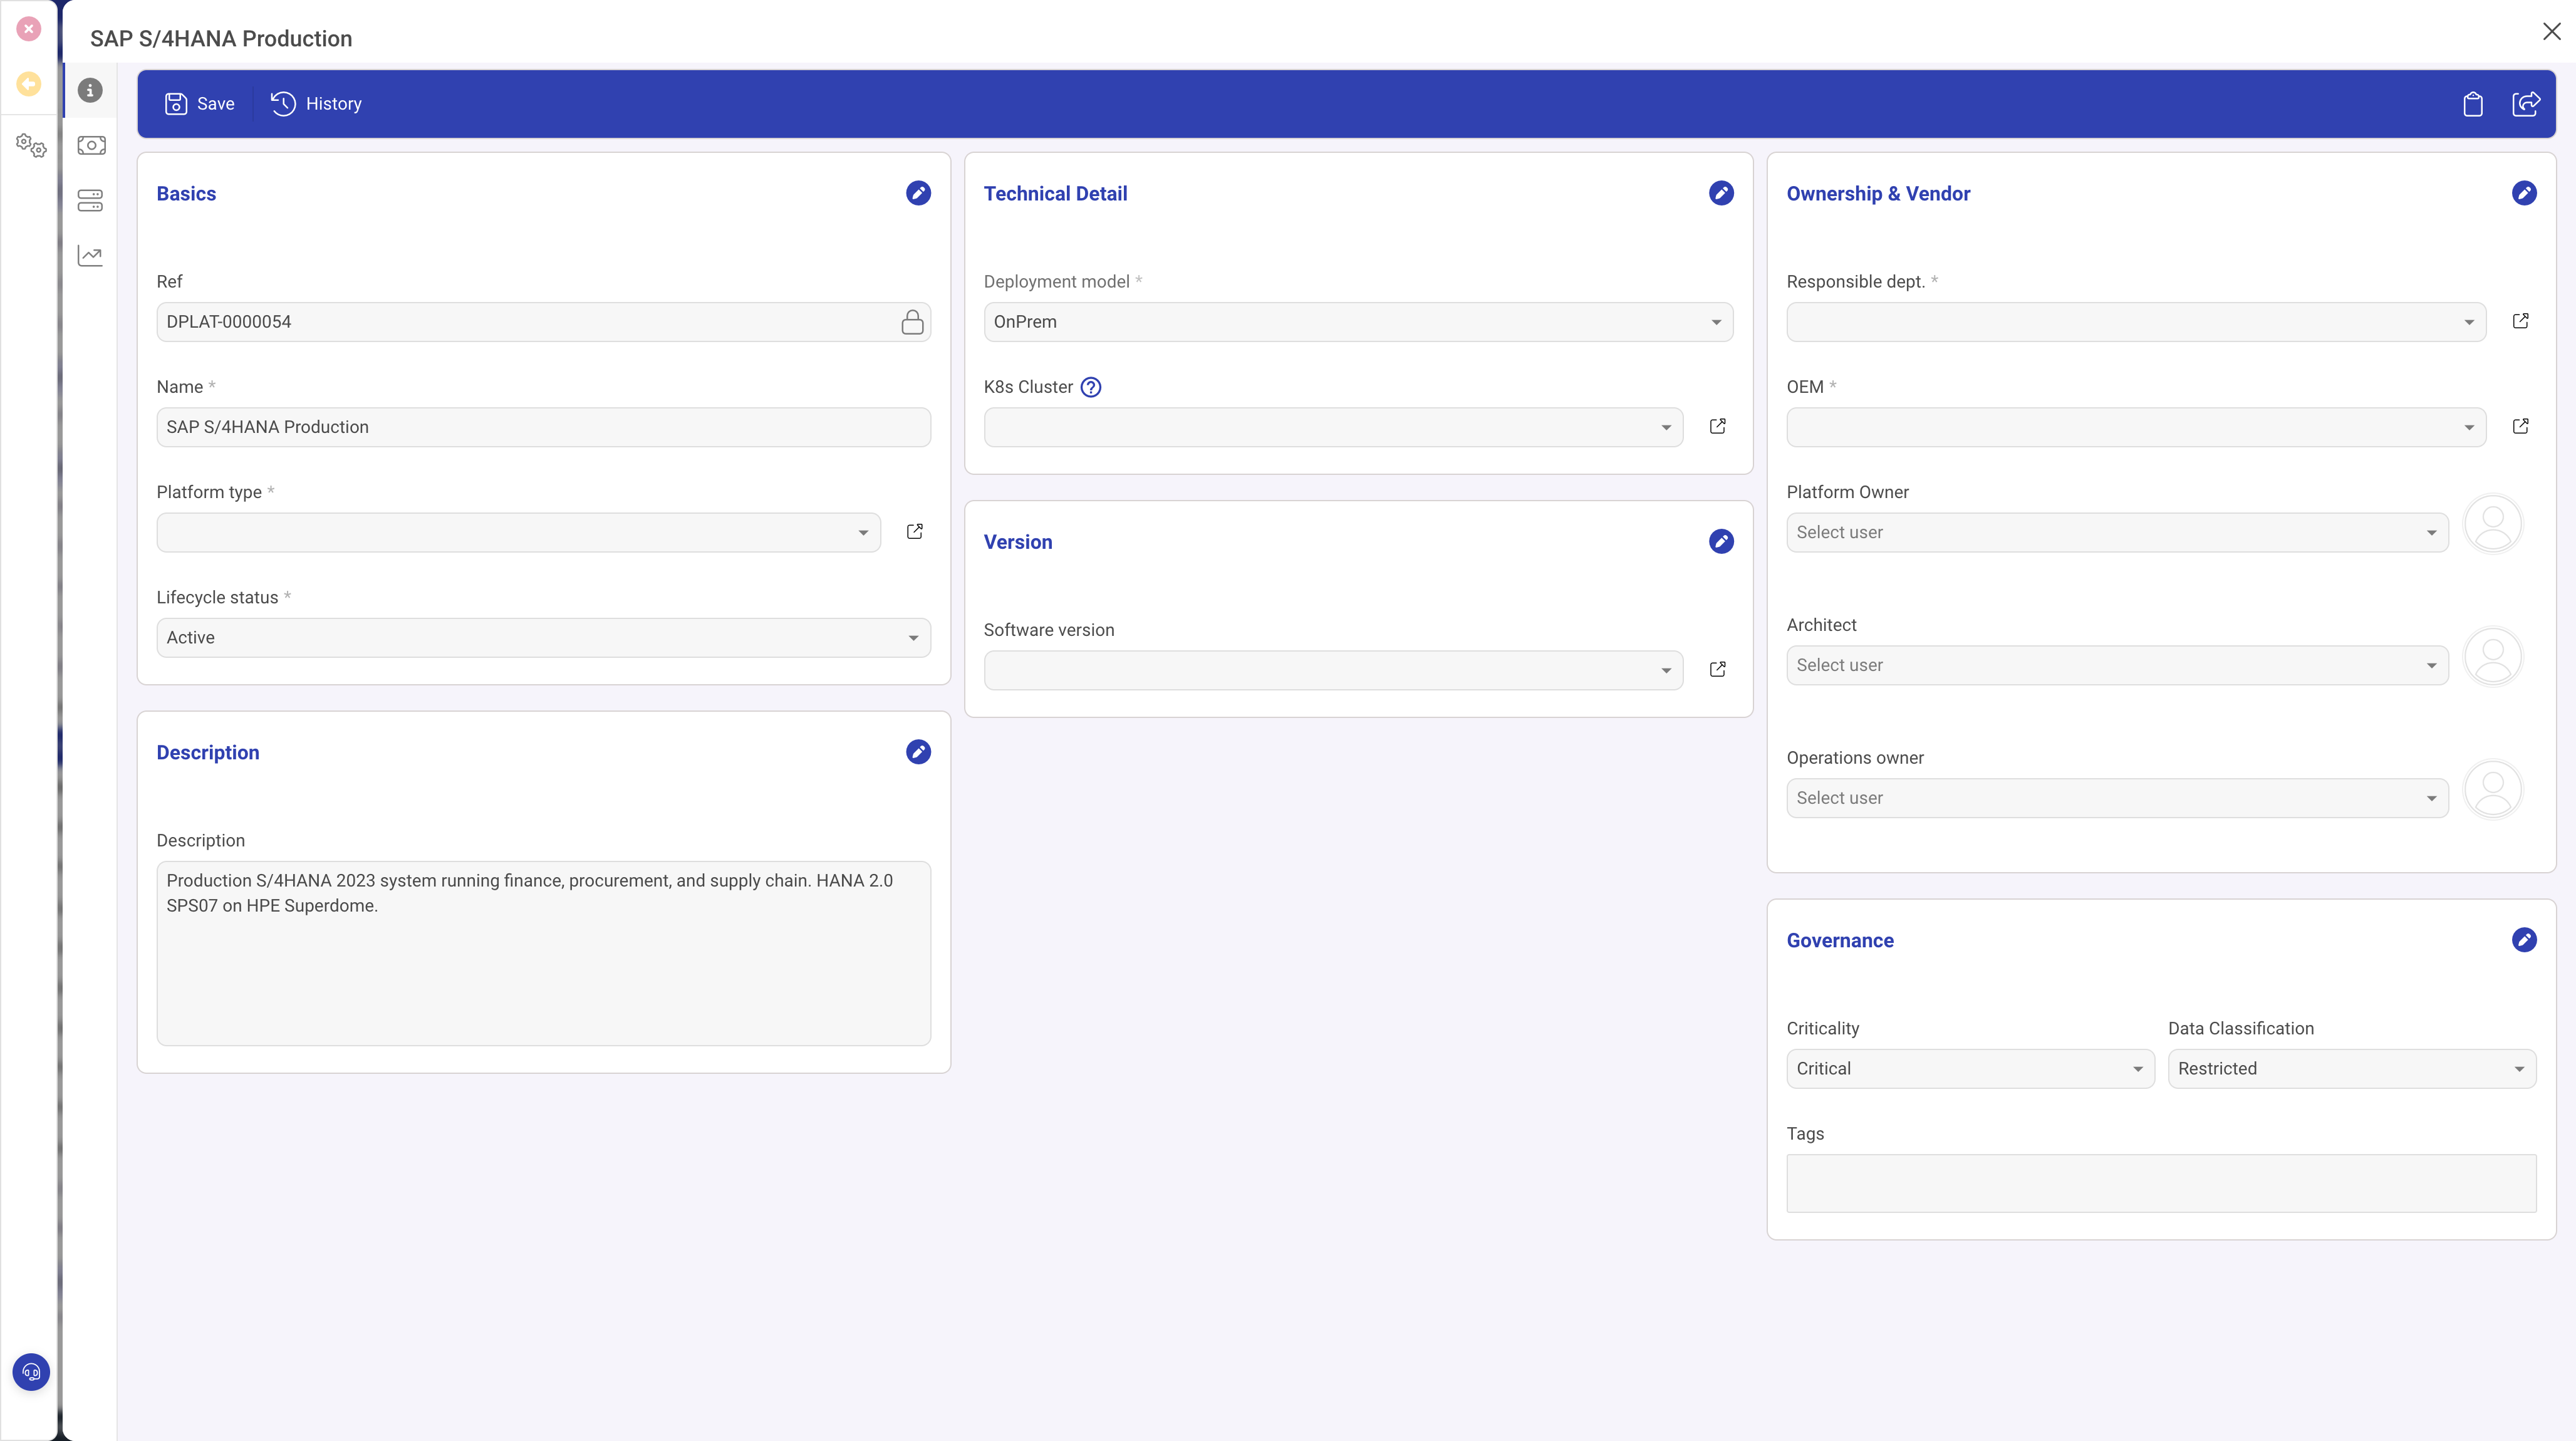Screen dimensions: 2576x1441
Task: Click the K8s Cluster help icon
Action: coord(1090,387)
